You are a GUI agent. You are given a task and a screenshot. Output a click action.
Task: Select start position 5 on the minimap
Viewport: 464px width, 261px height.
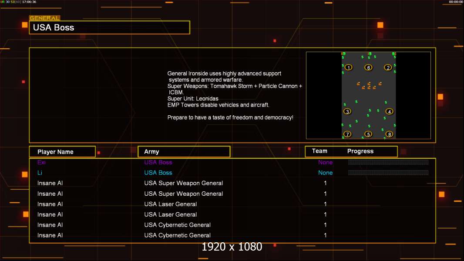click(x=368, y=134)
